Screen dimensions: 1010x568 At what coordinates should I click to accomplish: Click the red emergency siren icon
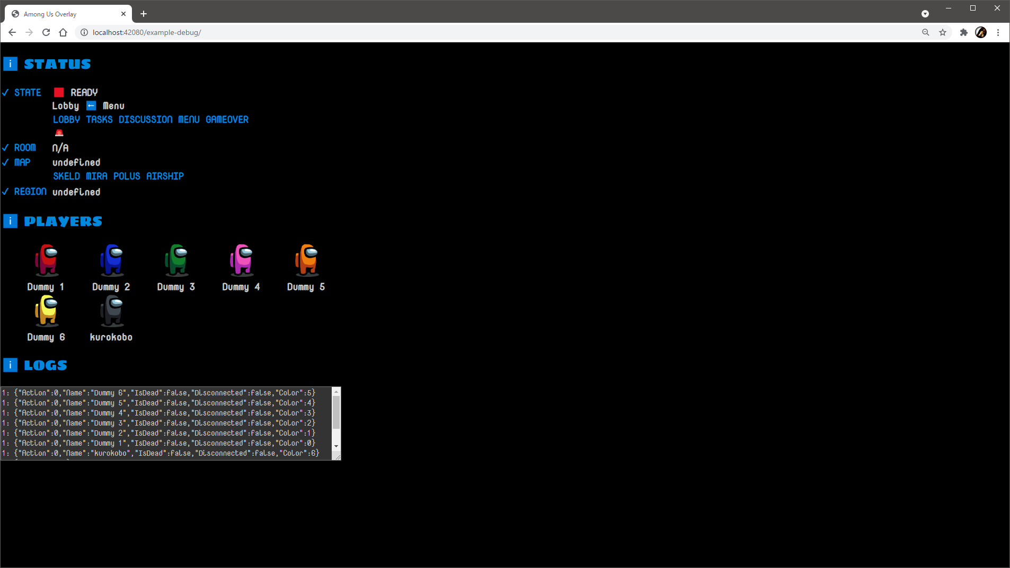coord(59,133)
